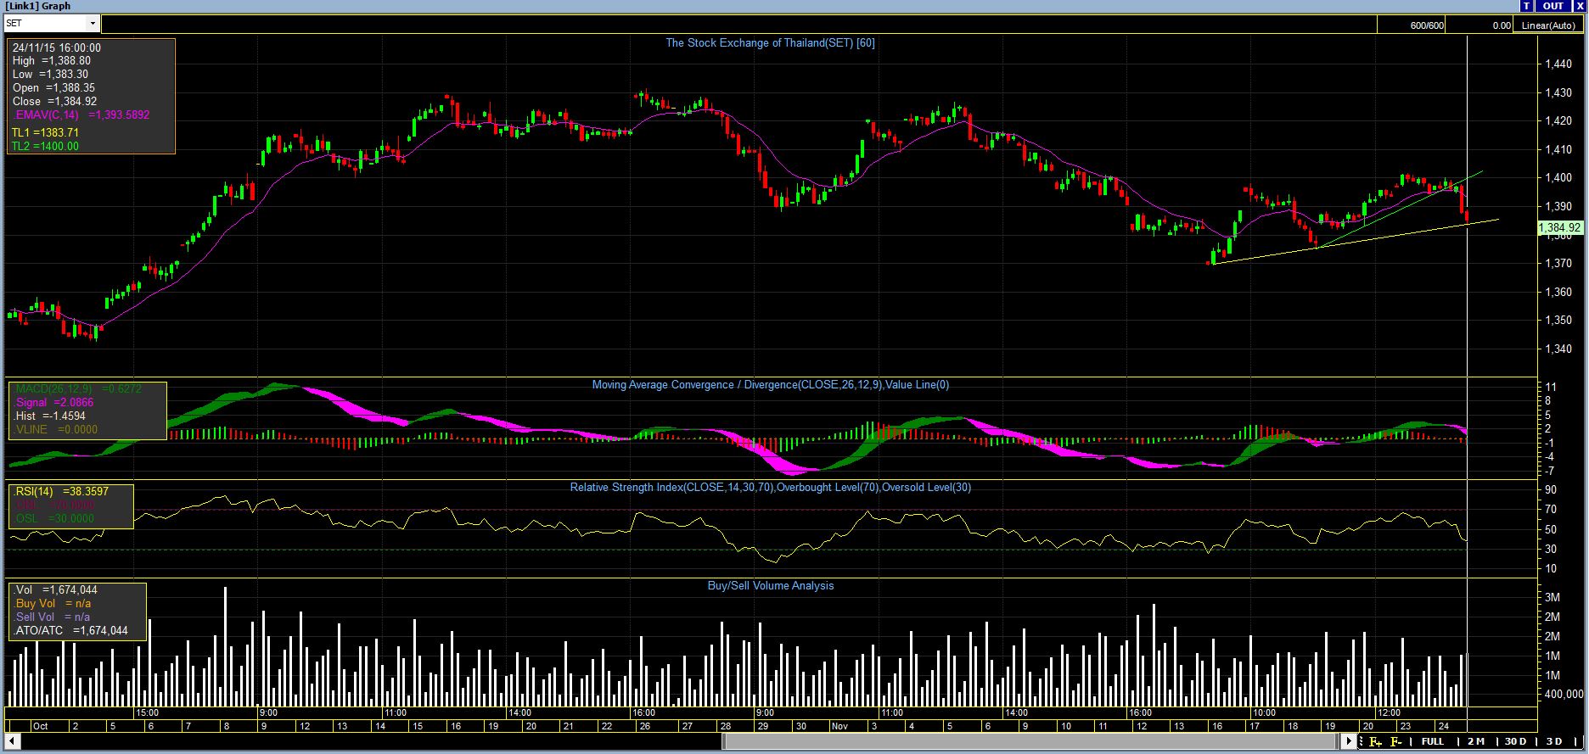The image size is (1589, 754).
Task: Click the OSL =30.0000 legend entry
Action: [x=54, y=518]
